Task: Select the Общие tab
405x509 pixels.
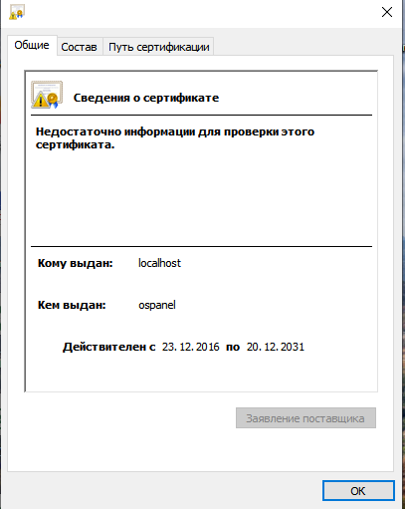Action: tap(32, 45)
